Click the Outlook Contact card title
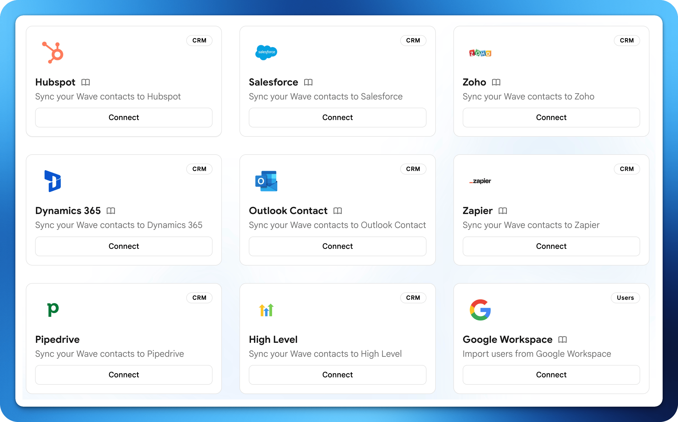Screen dimensions: 678x422 pyautogui.click(x=288, y=211)
